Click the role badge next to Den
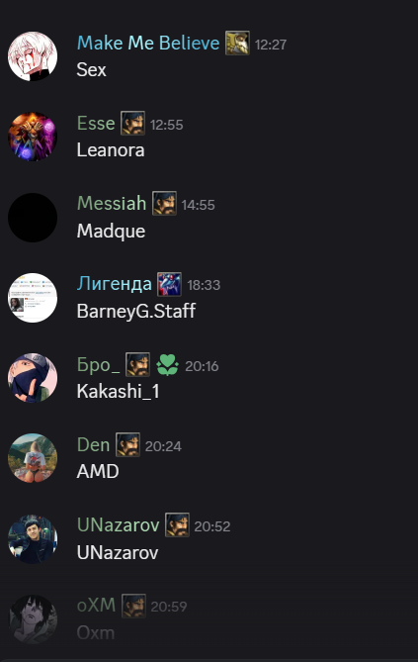Screen dimensions: 418x662 tap(127, 445)
